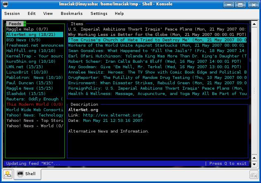Select the Robert Scheer Iran Calls Bush's Bluff item
This screenshot has width=261, height=183.
157,62
